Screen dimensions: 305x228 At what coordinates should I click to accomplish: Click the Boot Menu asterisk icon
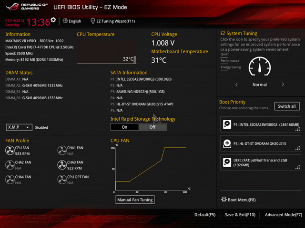click(224, 199)
